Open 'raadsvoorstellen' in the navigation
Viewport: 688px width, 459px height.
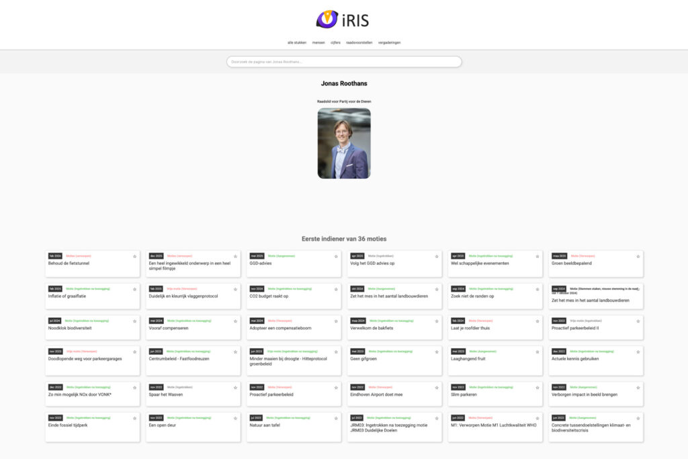pyautogui.click(x=359, y=42)
